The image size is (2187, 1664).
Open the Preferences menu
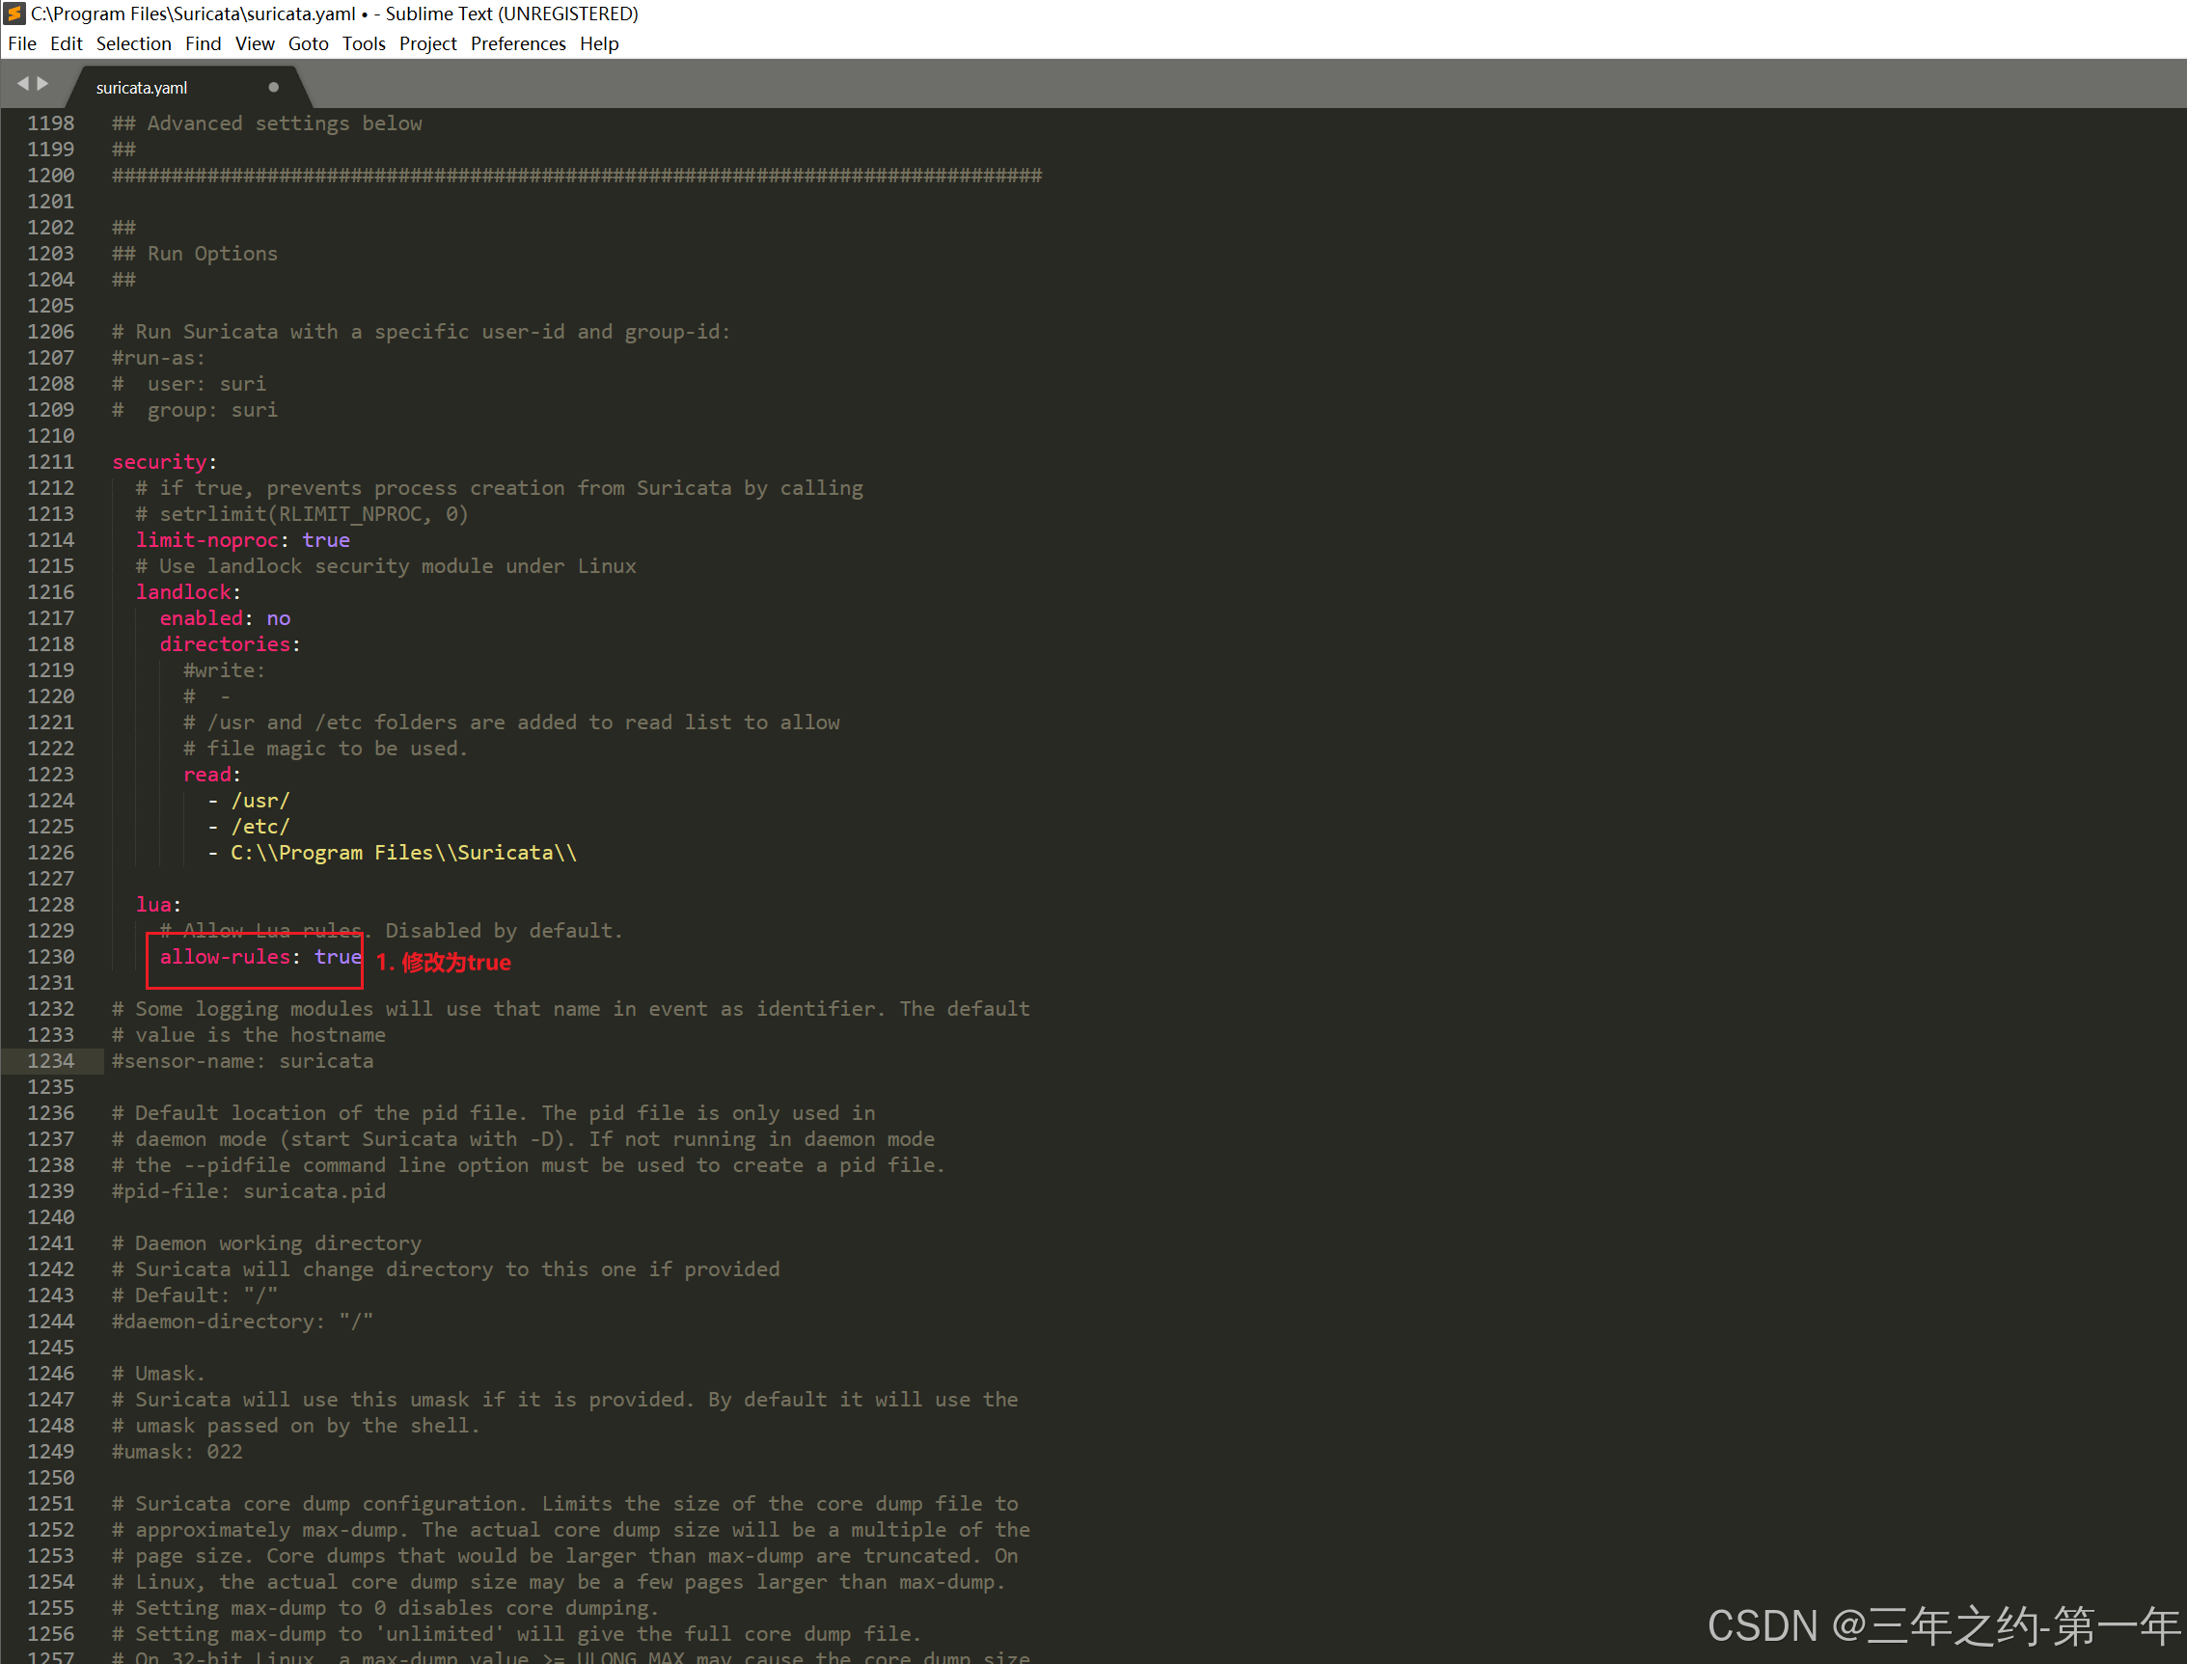point(518,43)
